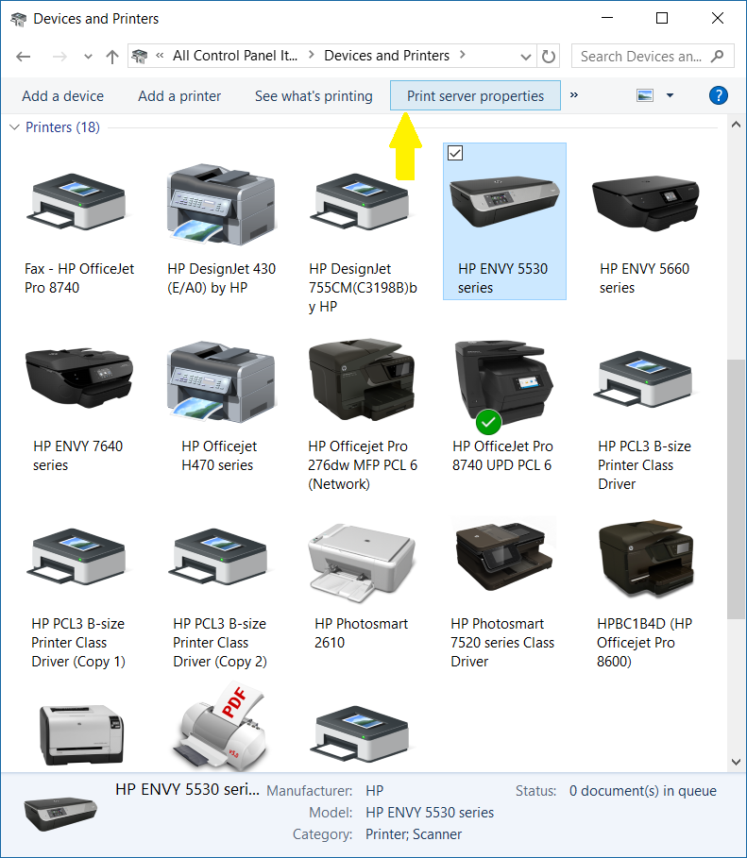The image size is (747, 858).
Task: Click the "HP ENVY 7640 series" label text
Action: 77,455
